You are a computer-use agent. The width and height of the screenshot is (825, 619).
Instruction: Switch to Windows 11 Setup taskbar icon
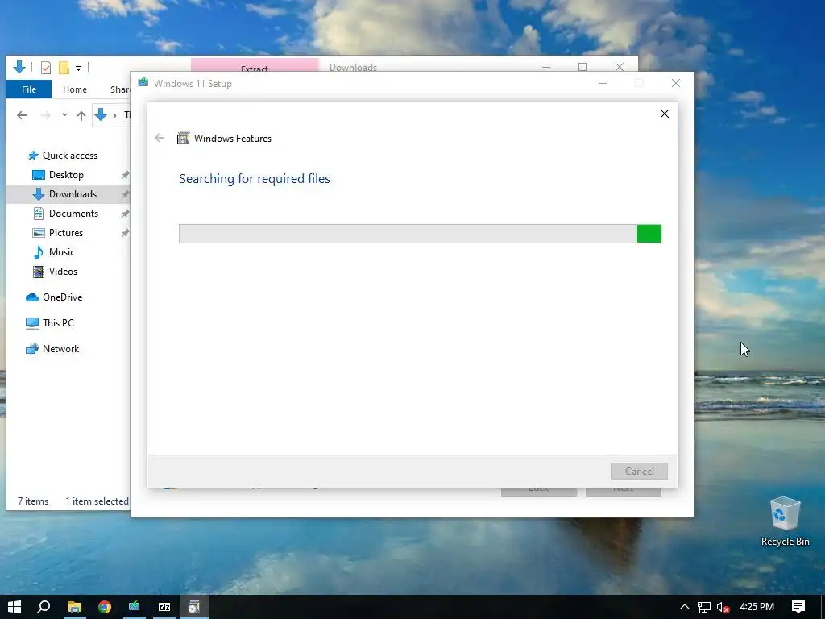135,607
